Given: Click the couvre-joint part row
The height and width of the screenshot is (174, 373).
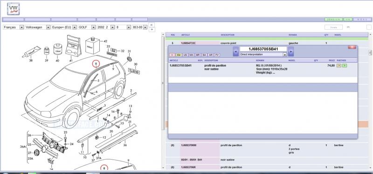Looking at the screenshot, I should point(266,43).
